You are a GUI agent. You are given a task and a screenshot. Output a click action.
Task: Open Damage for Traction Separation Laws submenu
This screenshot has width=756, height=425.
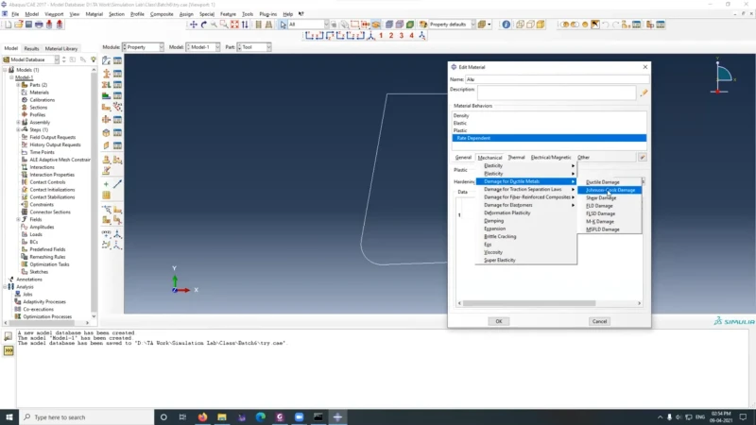tap(526, 190)
